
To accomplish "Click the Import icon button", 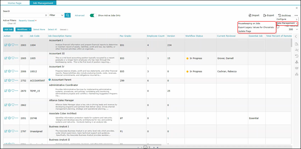I will point(254,15).
